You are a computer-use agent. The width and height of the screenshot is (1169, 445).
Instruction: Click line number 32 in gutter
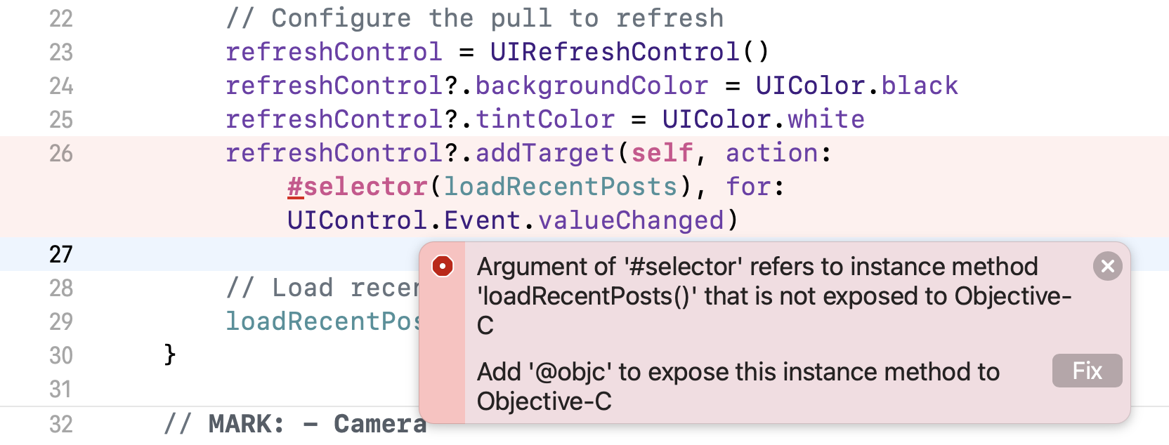coord(61,424)
